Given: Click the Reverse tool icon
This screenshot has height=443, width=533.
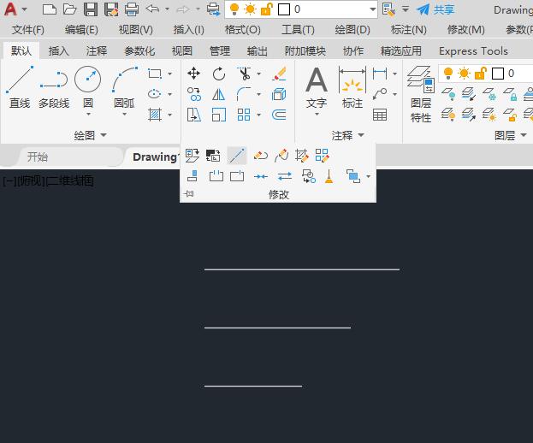Looking at the screenshot, I should pyautogui.click(x=285, y=176).
